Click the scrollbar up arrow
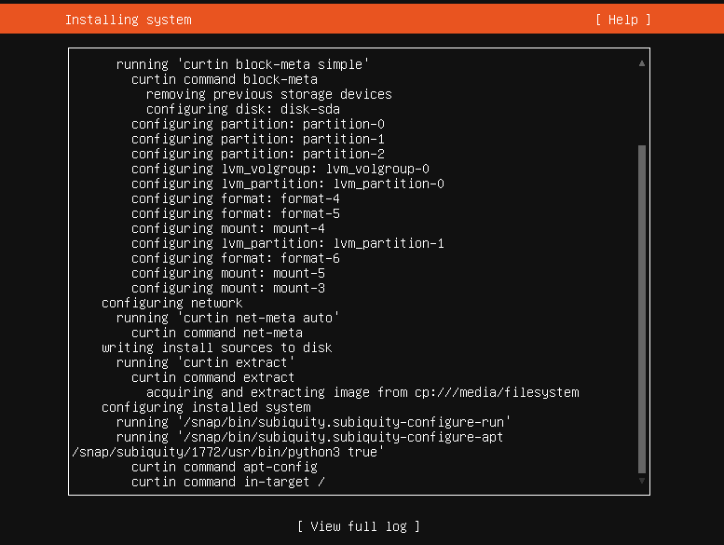This screenshot has height=545, width=724. coord(642,63)
